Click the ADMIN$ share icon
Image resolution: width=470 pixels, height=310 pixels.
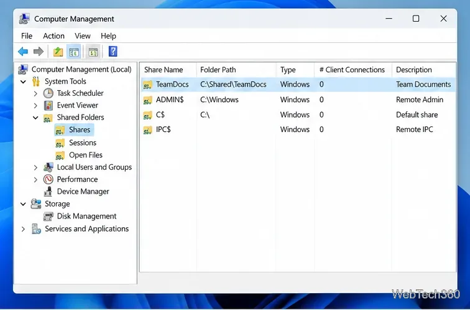click(147, 100)
